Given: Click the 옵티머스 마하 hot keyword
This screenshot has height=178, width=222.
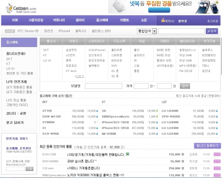Looking at the screenshot, I should [101, 31].
